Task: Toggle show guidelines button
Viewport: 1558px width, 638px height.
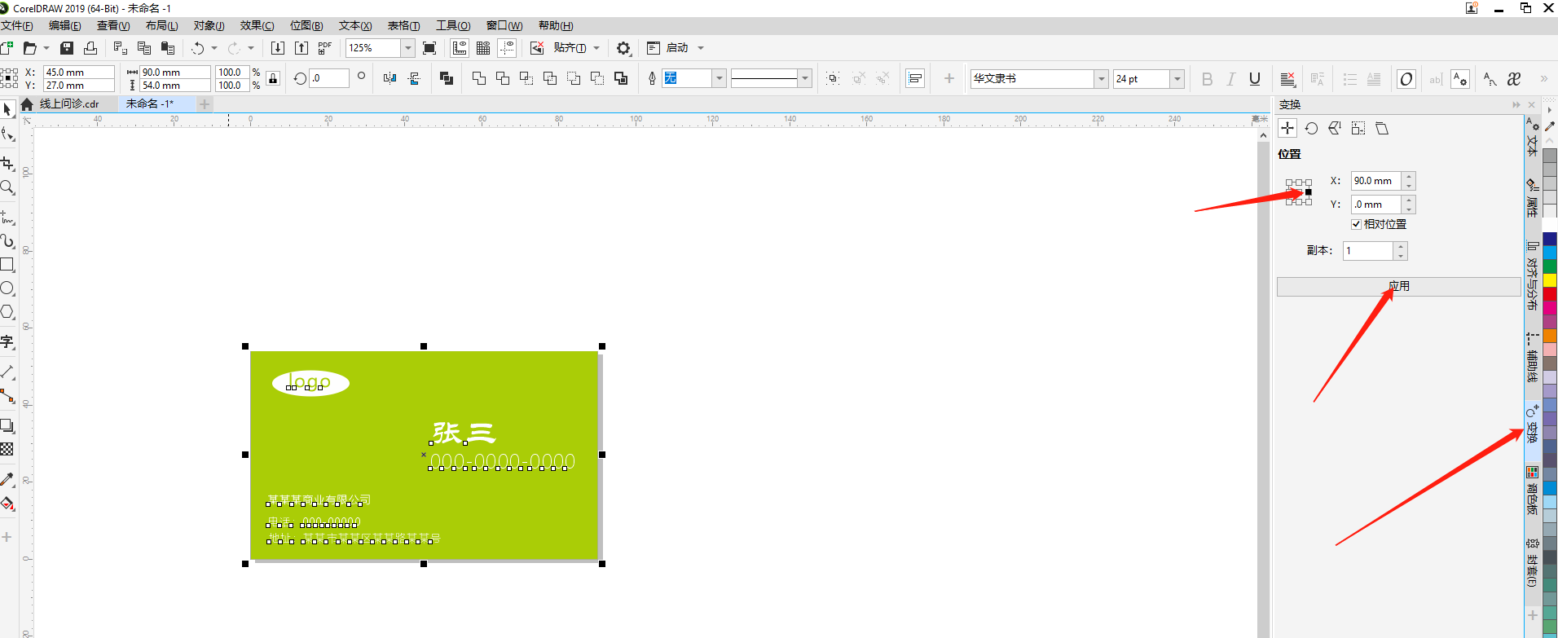Action: 507,48
